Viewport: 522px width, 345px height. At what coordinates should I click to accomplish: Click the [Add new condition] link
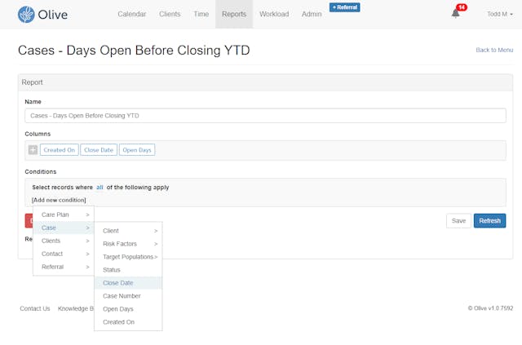pyautogui.click(x=59, y=200)
